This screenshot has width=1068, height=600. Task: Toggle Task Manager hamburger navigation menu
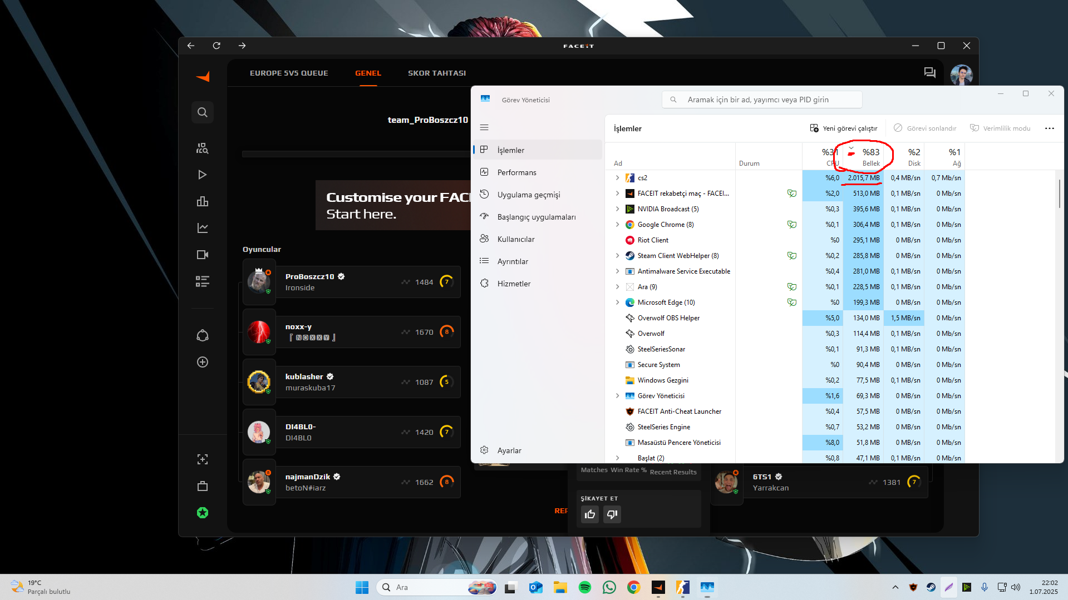[x=484, y=127]
